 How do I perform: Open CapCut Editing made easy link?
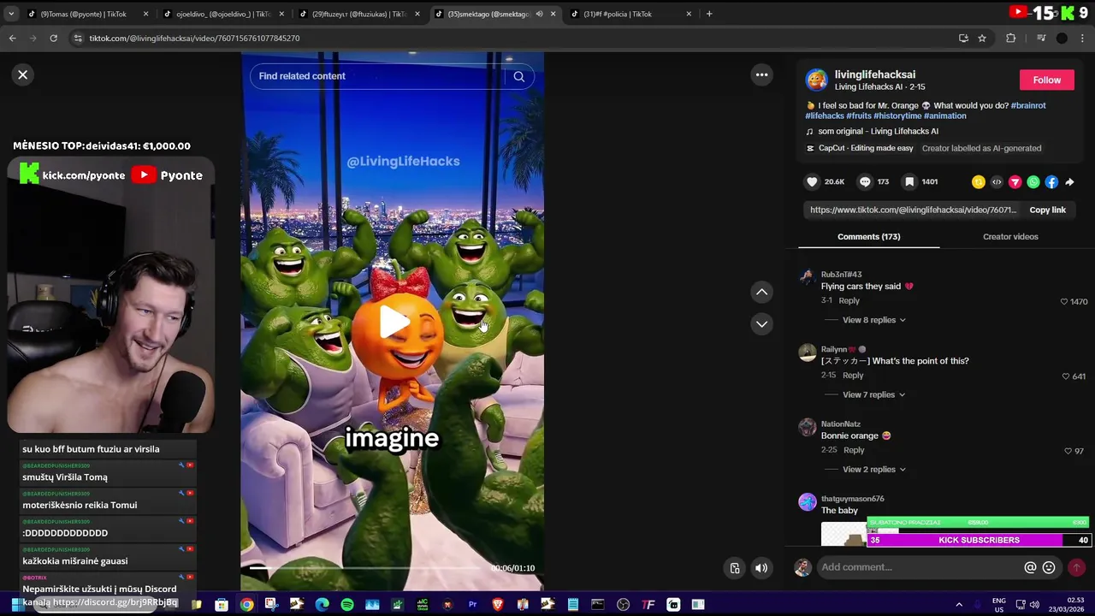pos(865,148)
